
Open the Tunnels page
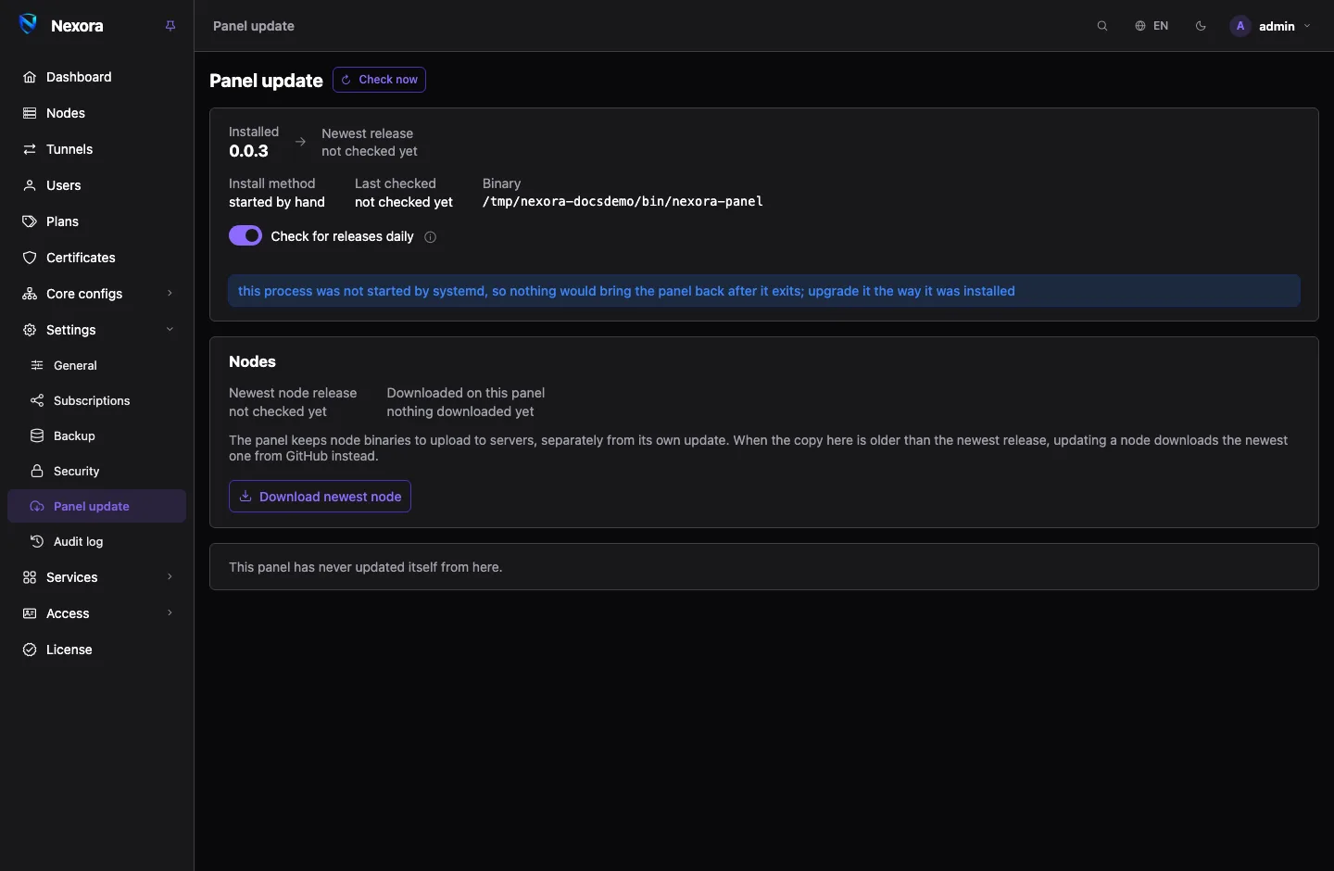click(97, 149)
